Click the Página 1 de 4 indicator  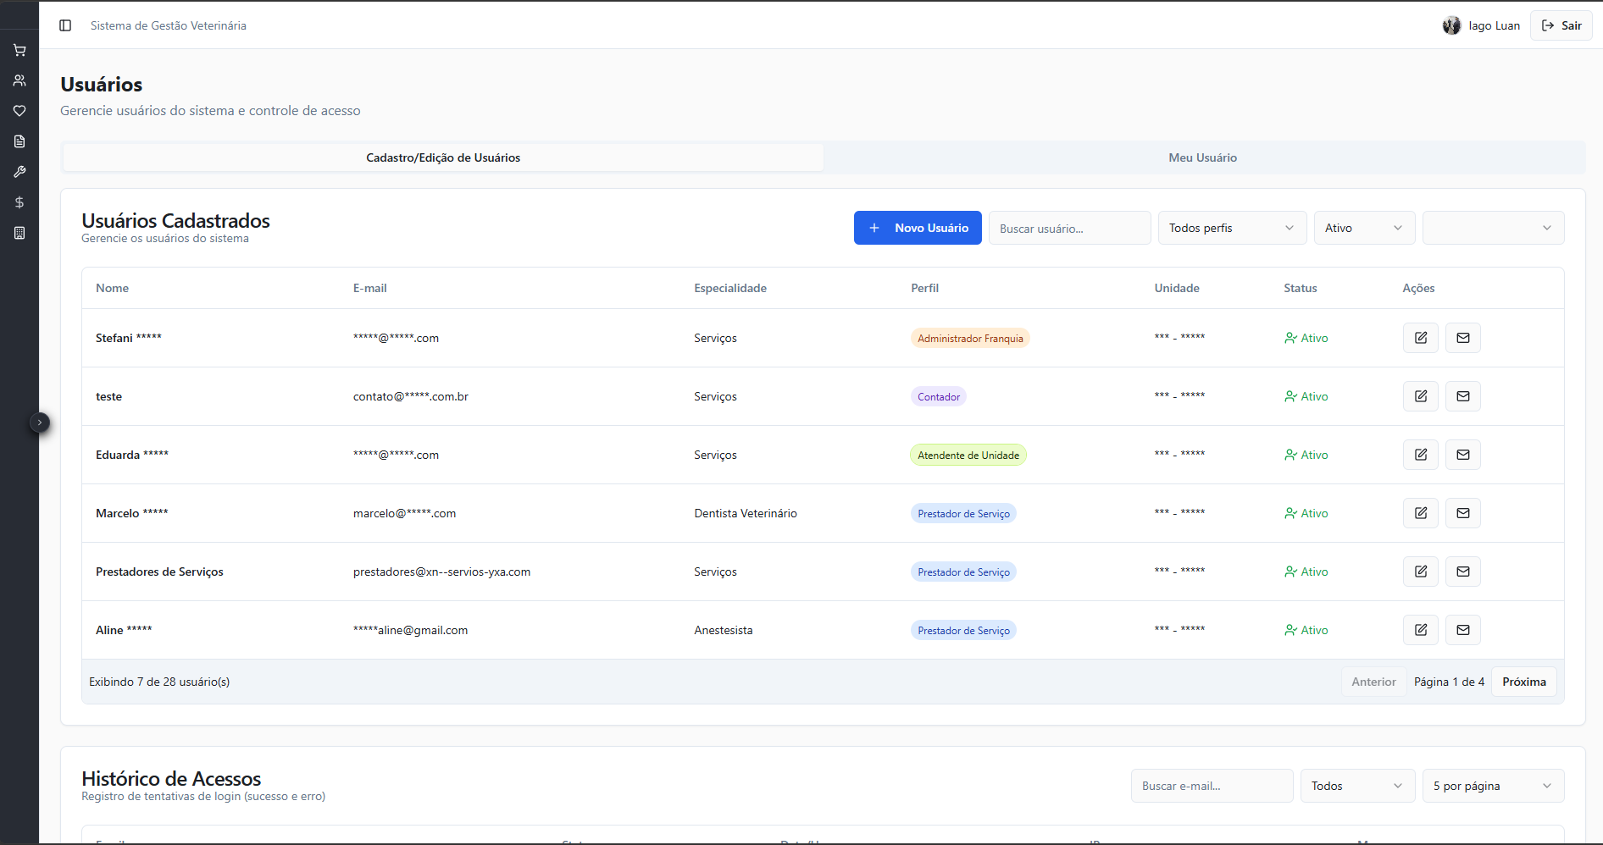[1449, 682]
